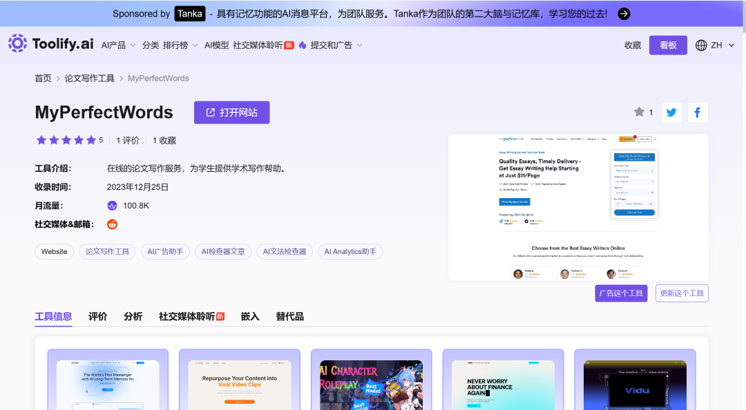Click the arrow icon in sponsor banner
The width and height of the screenshot is (746, 410).
tap(624, 14)
